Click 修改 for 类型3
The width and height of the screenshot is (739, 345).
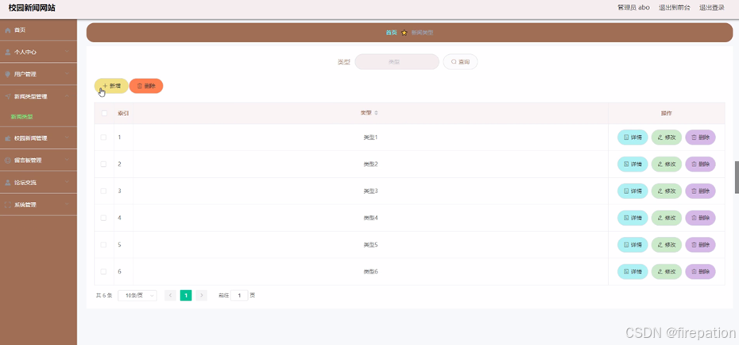[667, 191]
